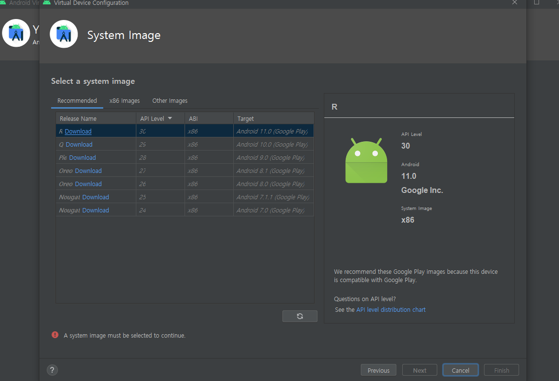This screenshot has width=559, height=381.
Task: Click the Next button
Action: point(420,370)
